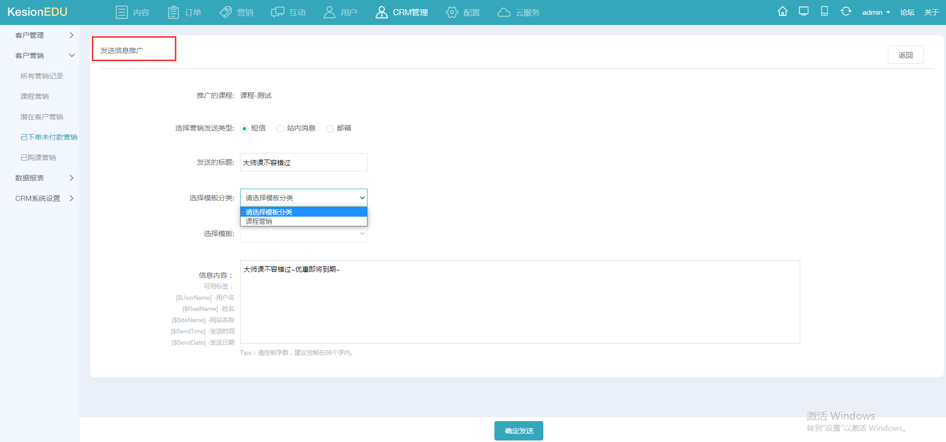Screen dimensions: 946x442
Task: Open the 选择模板 dropdown
Action: [x=303, y=233]
